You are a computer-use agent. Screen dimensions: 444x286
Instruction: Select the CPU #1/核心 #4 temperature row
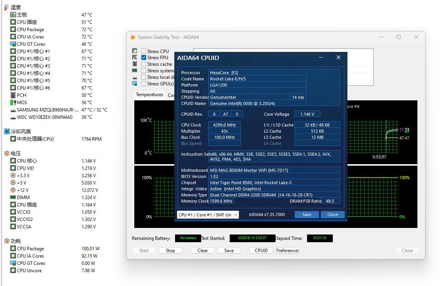click(x=51, y=73)
